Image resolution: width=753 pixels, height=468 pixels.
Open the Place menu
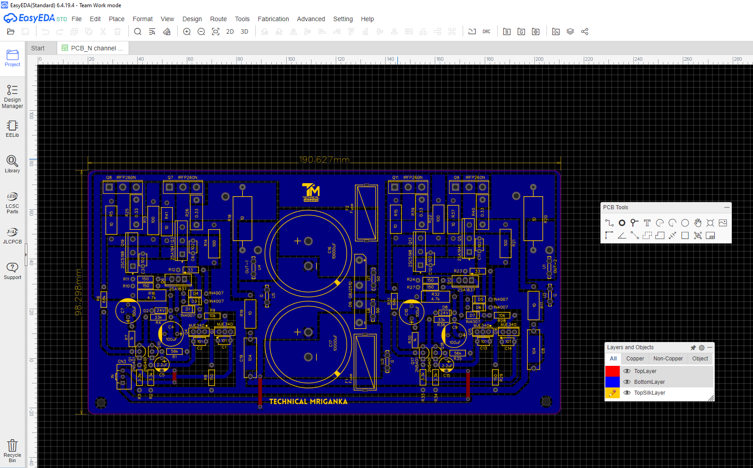click(117, 19)
